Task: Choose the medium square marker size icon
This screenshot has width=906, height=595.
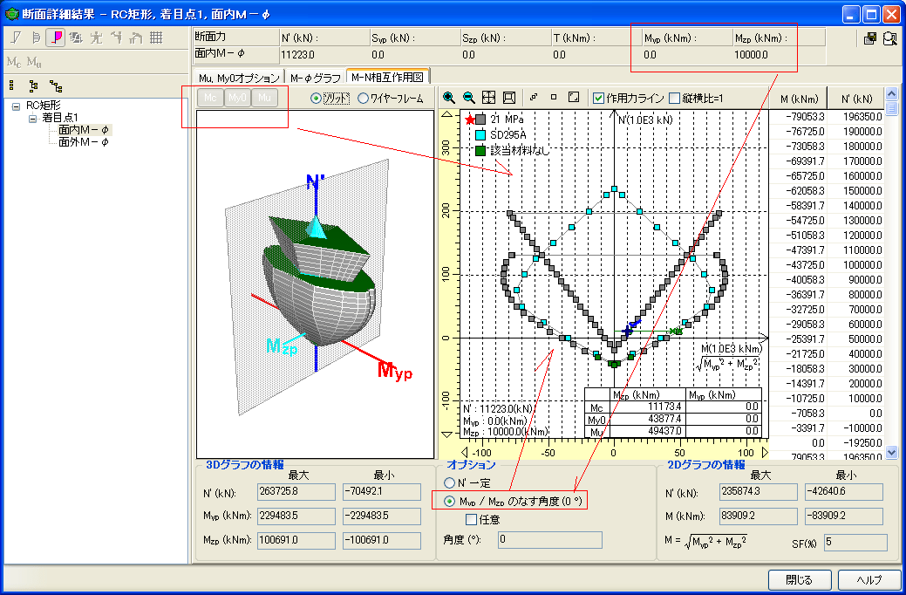Action: tap(554, 97)
